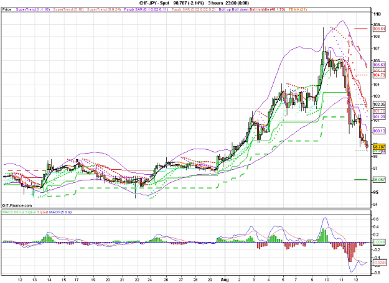389x283 pixels.
Task: Click the blue 'MACD (6 8 9)' legend label
Action: click(x=60, y=212)
